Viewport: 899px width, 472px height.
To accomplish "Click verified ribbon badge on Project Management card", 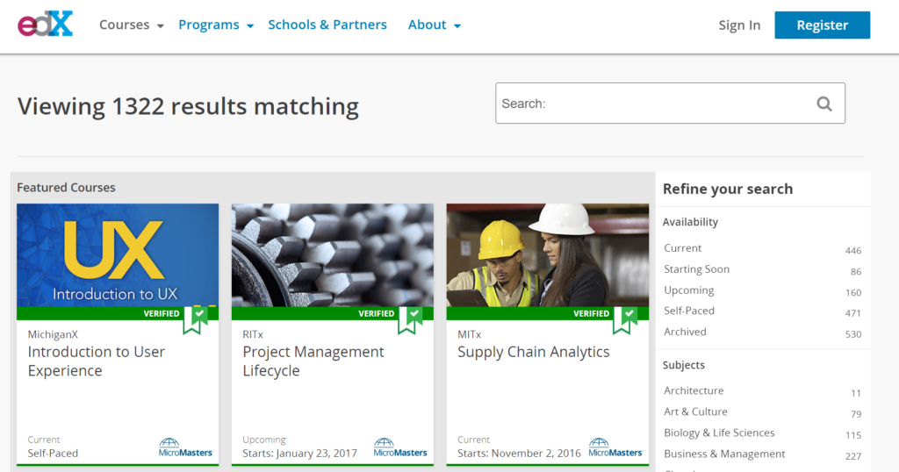I will pos(411,319).
